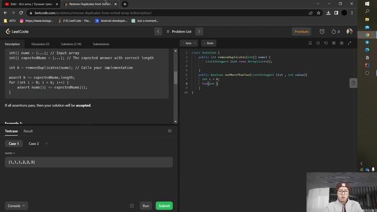Screen dimensions: 377x212
Task: Open the user profile avatar
Action: pyautogui.click(x=349, y=31)
